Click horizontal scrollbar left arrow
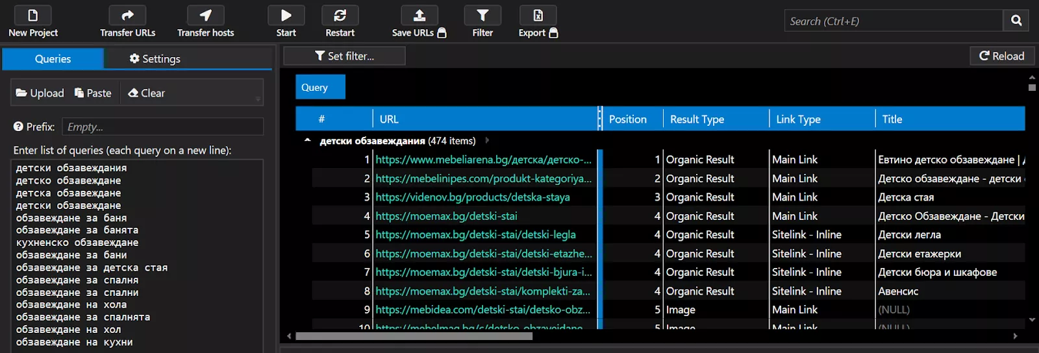 tap(290, 336)
